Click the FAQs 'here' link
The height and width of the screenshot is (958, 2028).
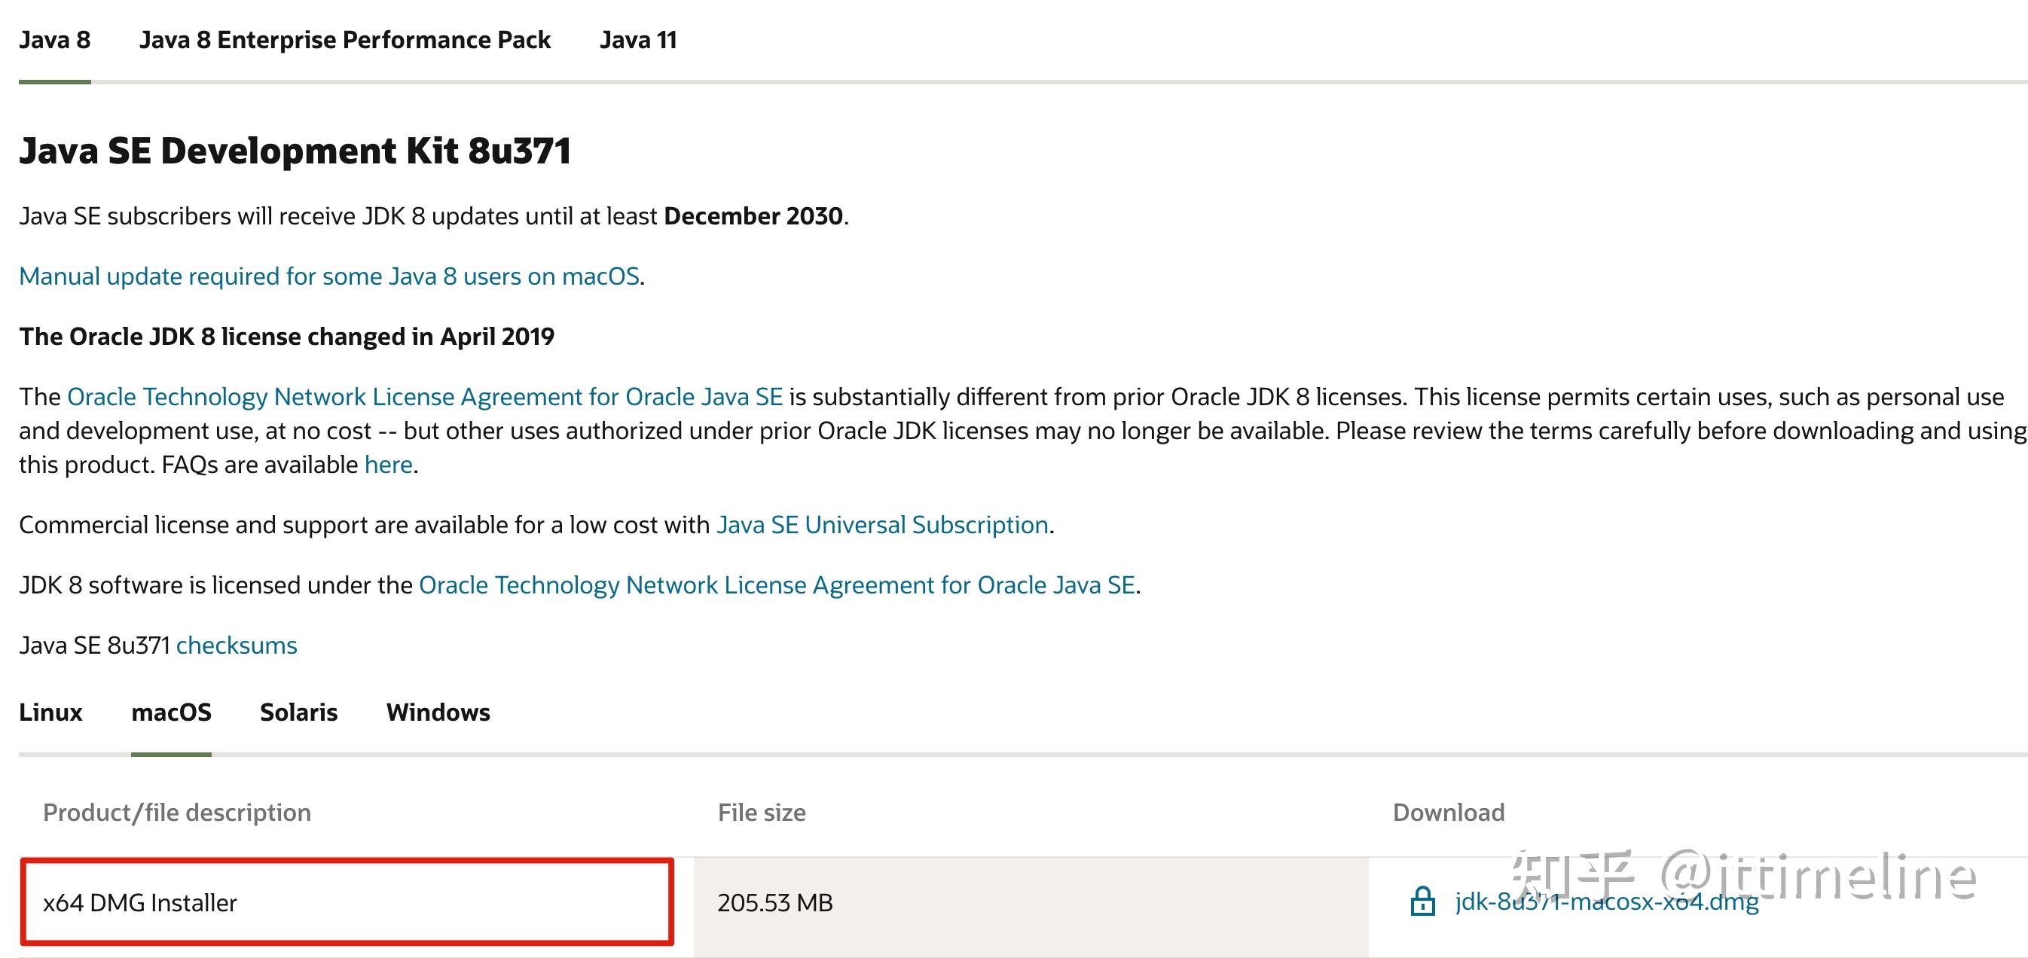coord(388,465)
